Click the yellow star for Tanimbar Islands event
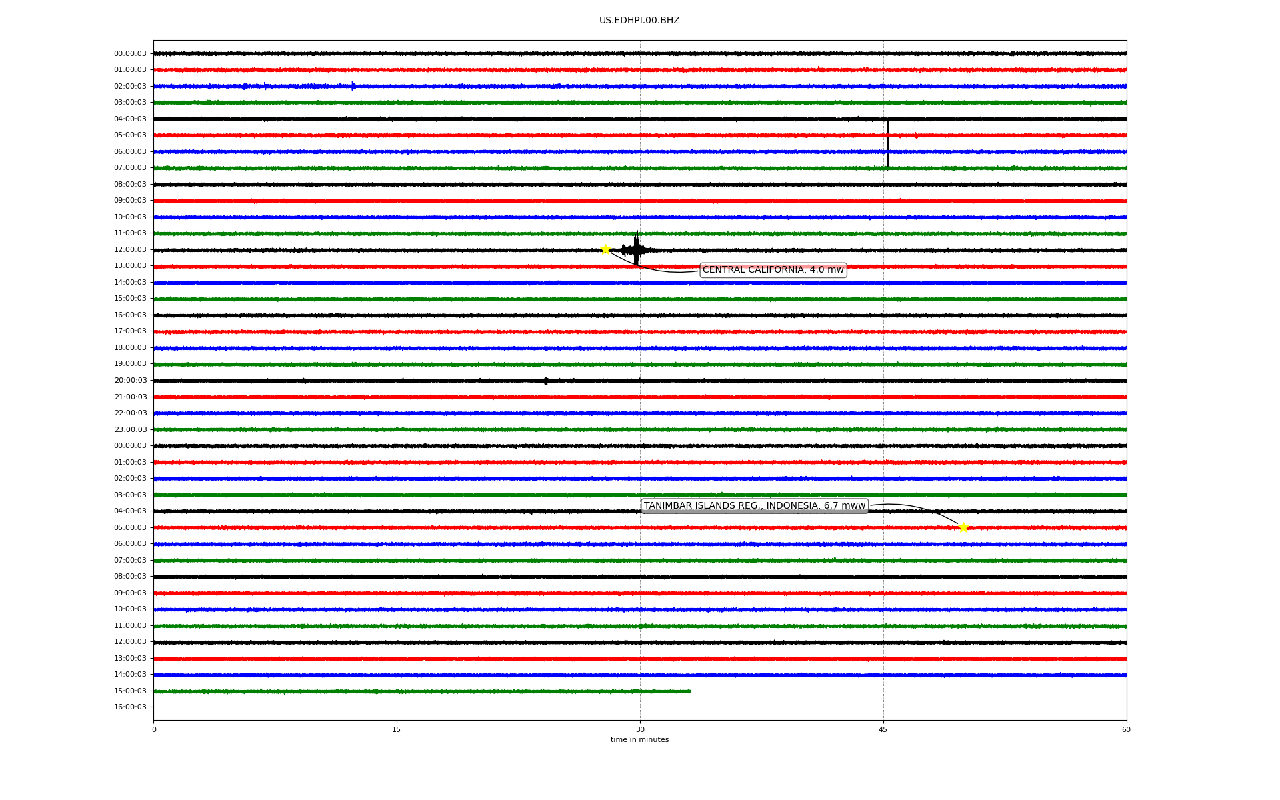Screen dimensions: 1280x800 coord(963,527)
